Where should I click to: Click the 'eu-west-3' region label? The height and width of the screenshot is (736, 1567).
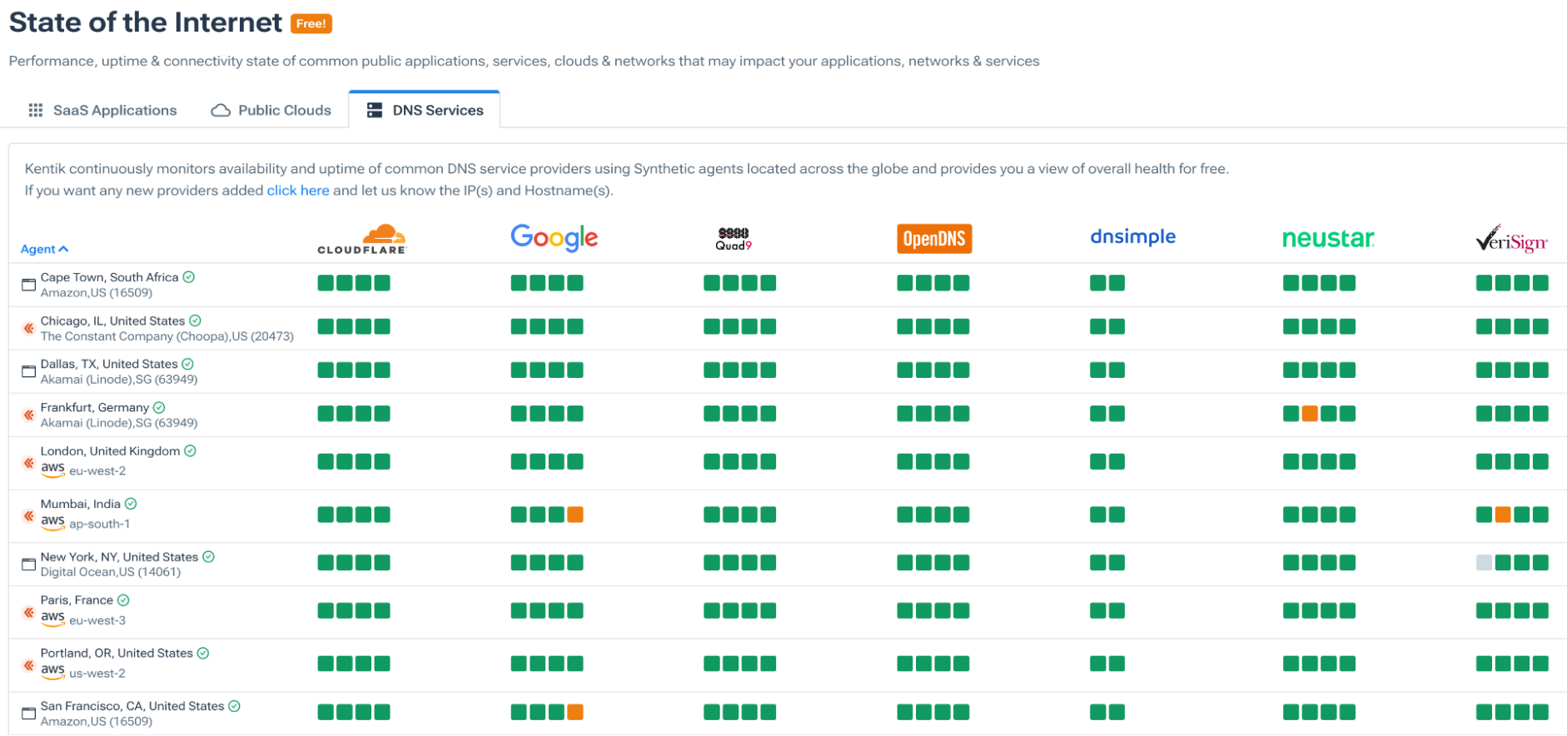pos(97,621)
